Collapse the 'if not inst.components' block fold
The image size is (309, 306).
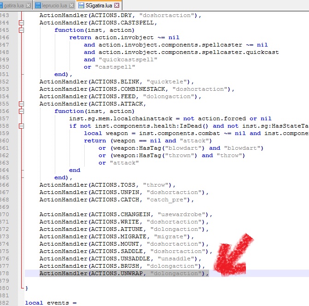pos(21,126)
